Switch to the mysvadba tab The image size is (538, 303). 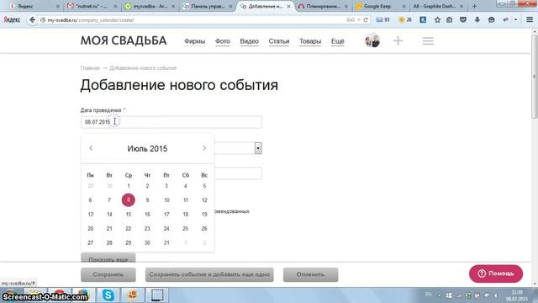click(150, 6)
